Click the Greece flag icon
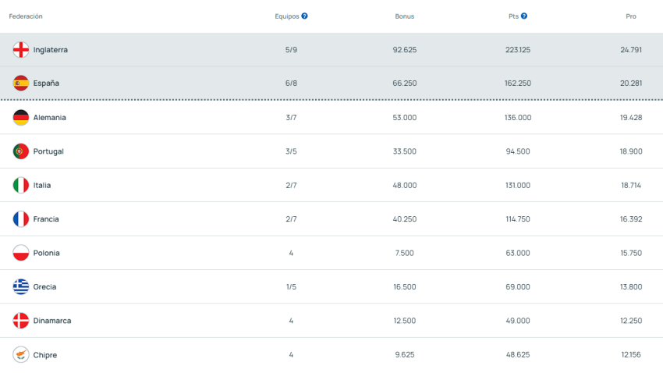 [x=21, y=287]
